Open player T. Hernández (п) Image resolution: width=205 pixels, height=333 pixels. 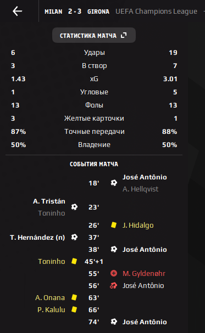(37, 238)
